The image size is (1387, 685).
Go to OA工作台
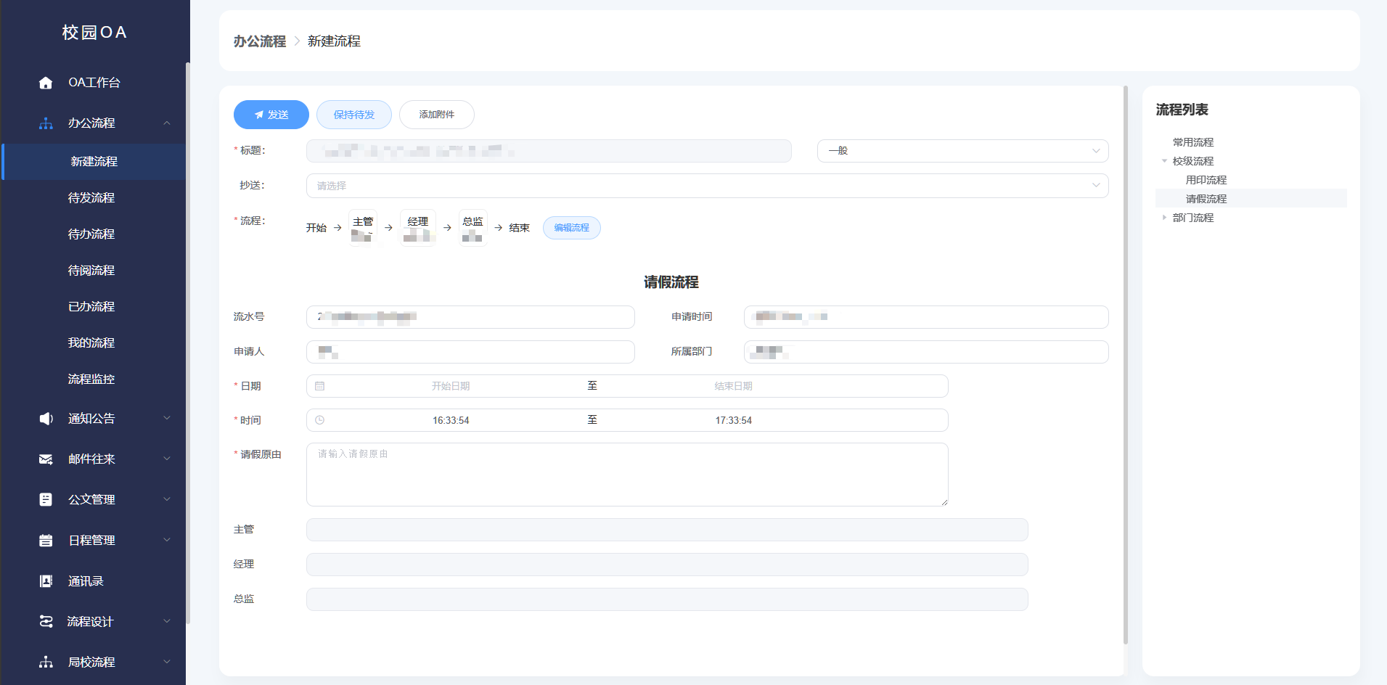pos(94,83)
